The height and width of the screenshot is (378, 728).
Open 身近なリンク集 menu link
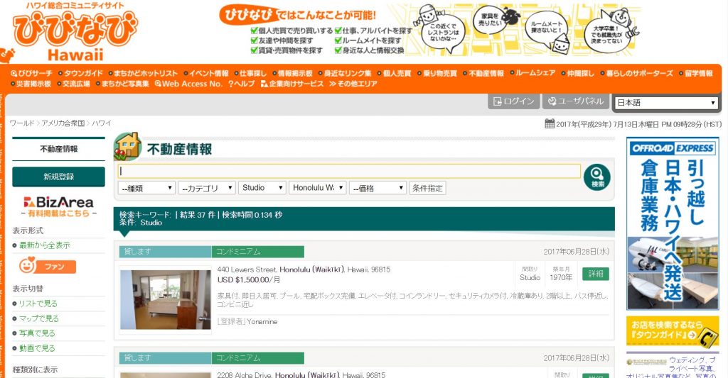tap(345, 73)
